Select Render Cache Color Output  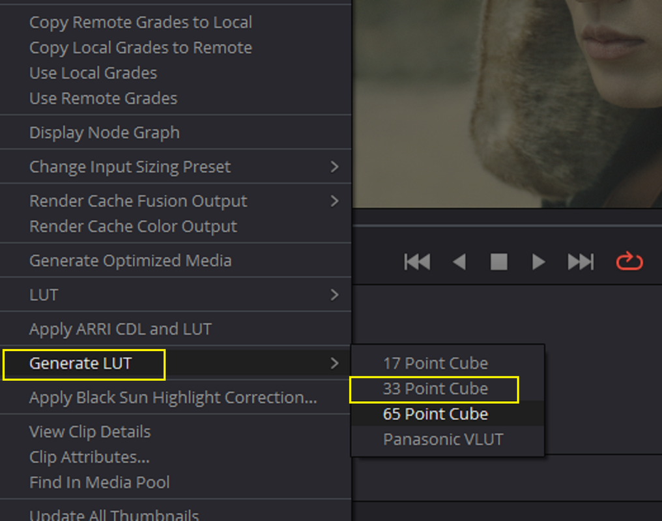point(133,227)
